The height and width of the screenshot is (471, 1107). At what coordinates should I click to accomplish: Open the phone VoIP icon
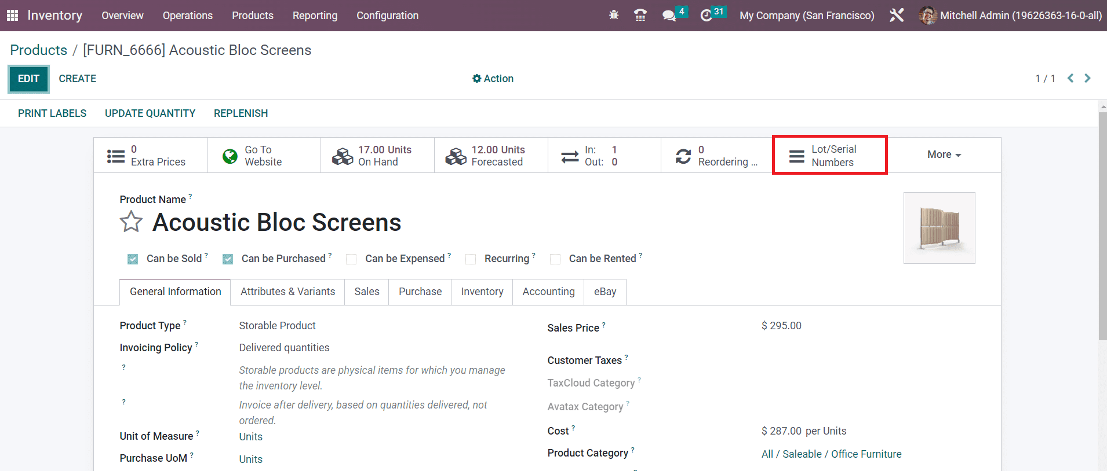(640, 16)
